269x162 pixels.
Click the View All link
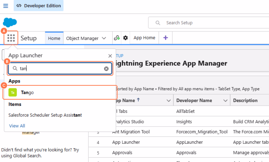17,126
